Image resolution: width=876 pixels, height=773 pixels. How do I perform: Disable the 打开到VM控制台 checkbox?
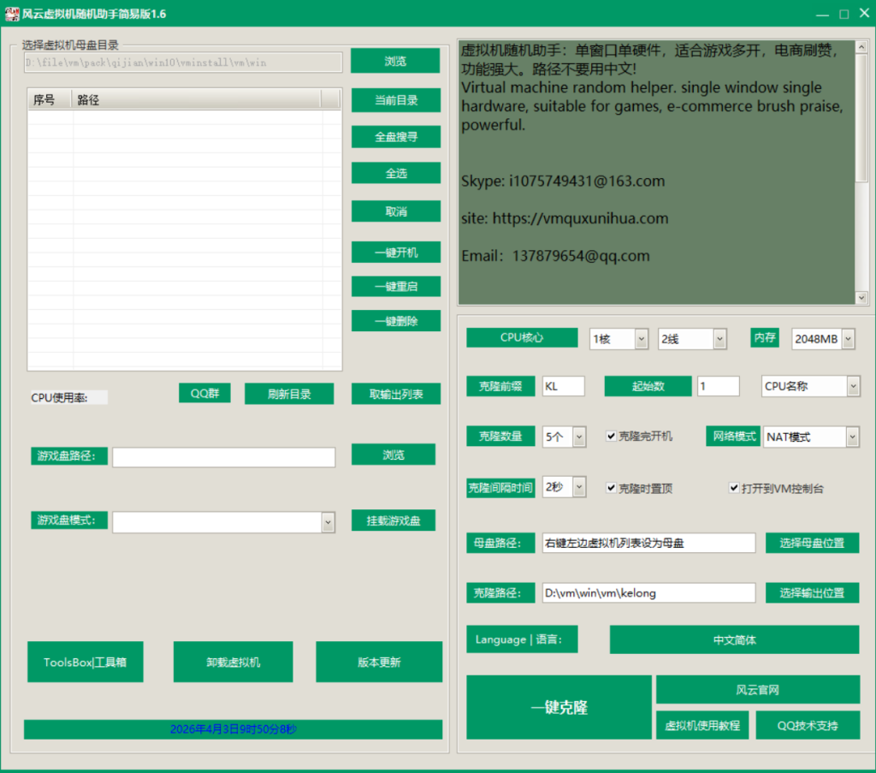[734, 488]
